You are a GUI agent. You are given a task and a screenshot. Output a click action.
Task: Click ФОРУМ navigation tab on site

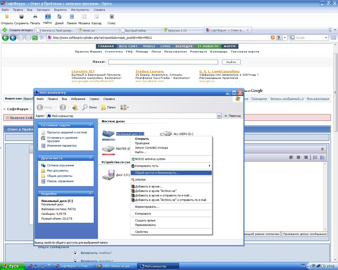click(229, 46)
